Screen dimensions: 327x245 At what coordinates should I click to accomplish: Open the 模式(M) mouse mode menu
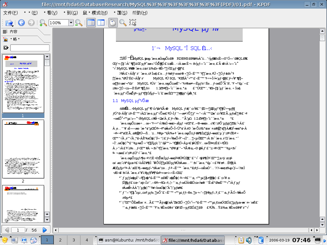point(95,13)
